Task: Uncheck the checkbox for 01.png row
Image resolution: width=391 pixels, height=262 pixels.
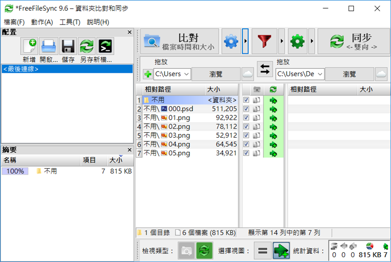Action: click(246, 117)
